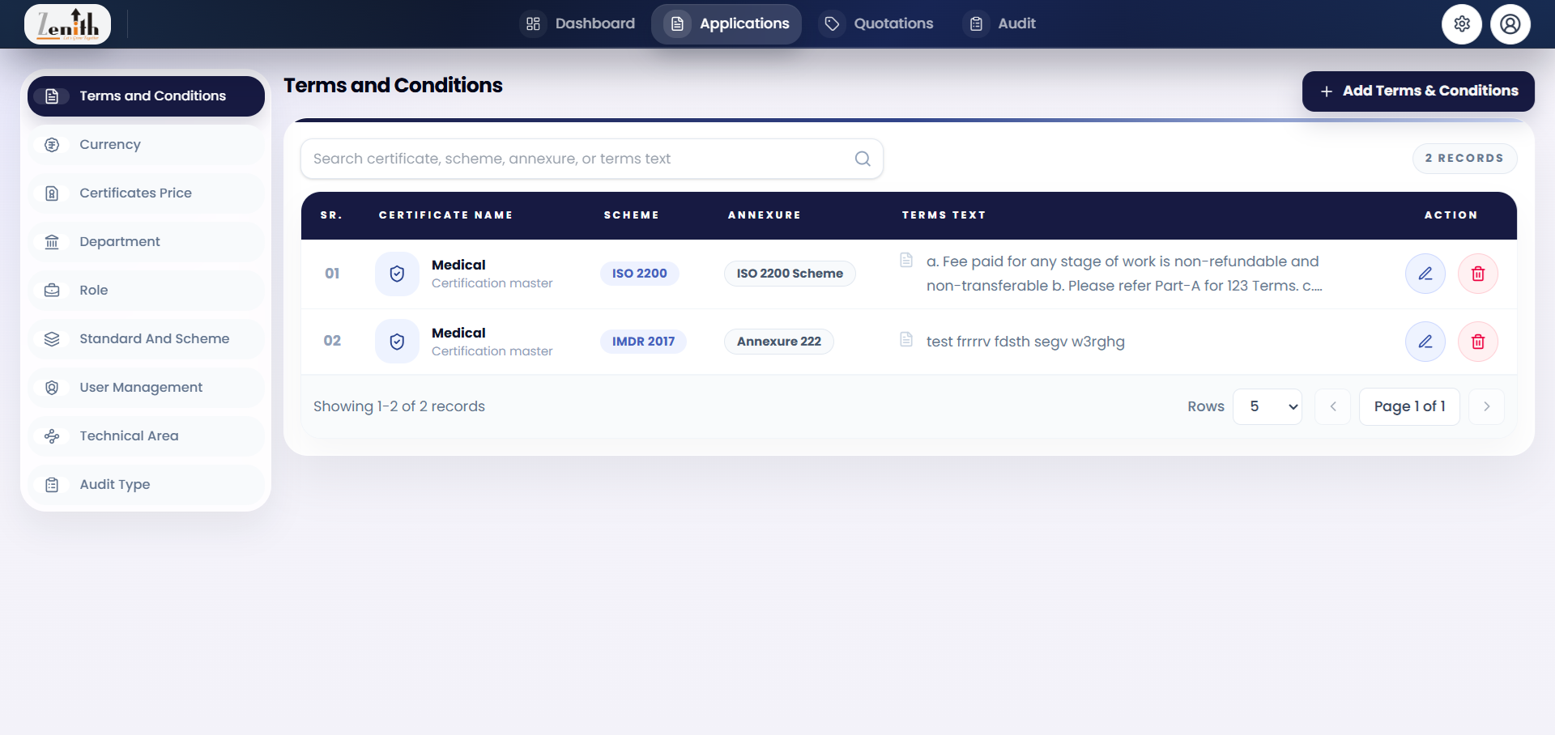
Task: Open user profile avatar icon
Action: (x=1510, y=24)
